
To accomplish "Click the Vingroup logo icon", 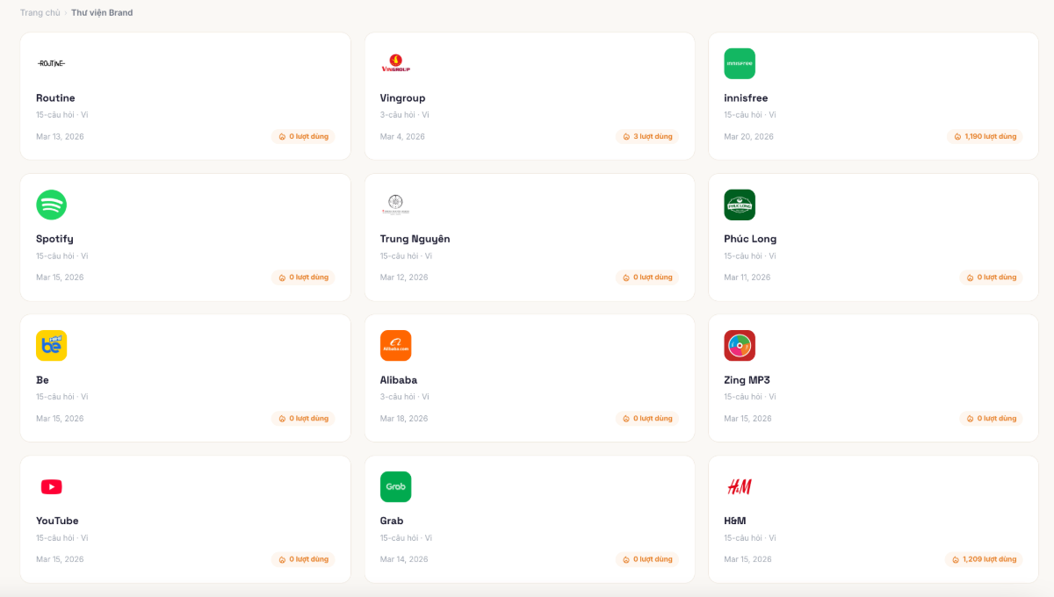I will coord(395,63).
